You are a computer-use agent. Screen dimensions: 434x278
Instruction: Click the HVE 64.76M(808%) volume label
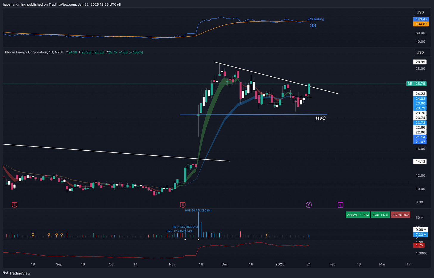[198, 211]
